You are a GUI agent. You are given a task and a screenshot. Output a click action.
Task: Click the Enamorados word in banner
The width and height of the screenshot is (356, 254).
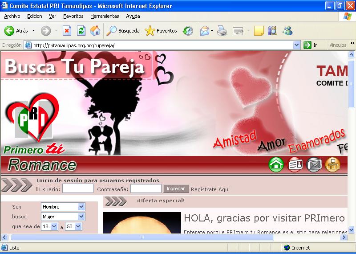point(317,140)
